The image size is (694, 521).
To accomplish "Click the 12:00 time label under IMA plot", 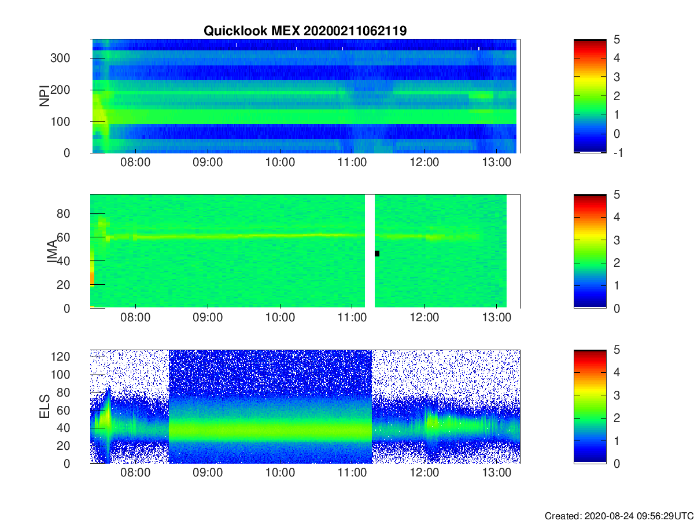I will click(424, 318).
